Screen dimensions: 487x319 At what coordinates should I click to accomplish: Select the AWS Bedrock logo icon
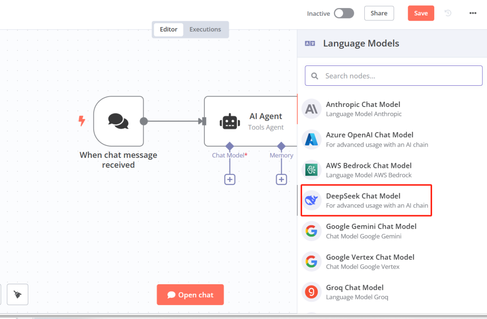(311, 170)
